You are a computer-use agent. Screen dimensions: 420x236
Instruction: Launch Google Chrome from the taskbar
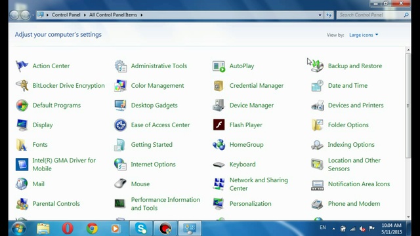(x=92, y=229)
